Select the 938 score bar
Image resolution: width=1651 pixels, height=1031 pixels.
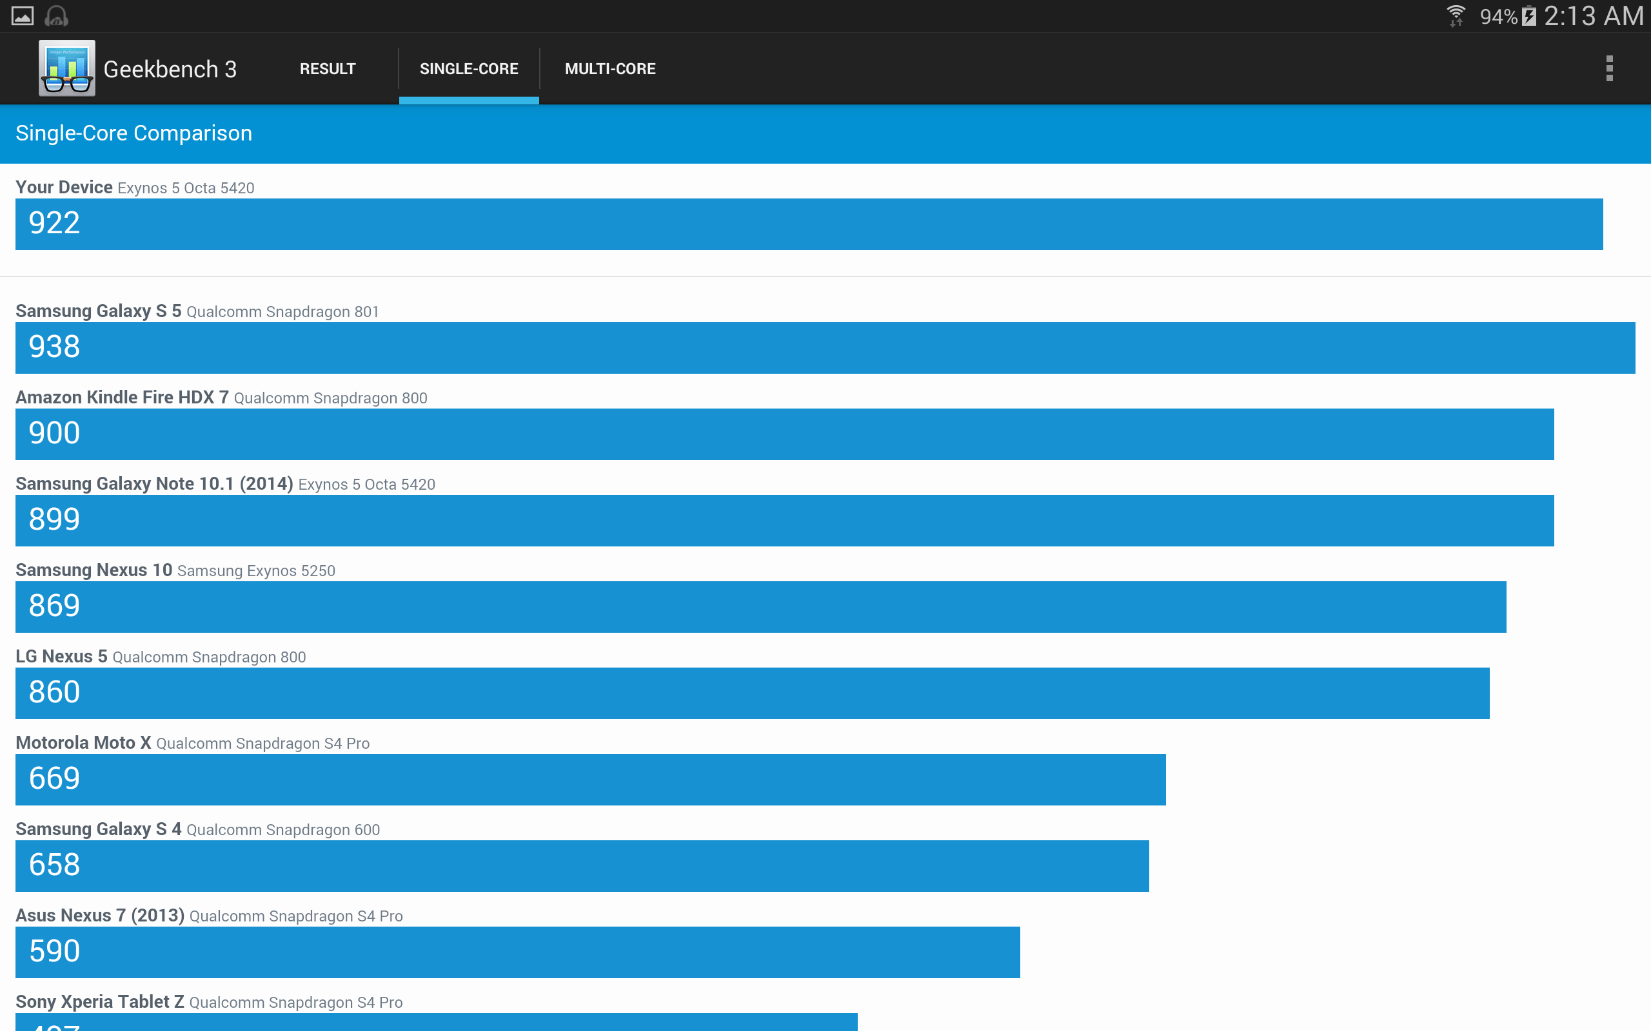[x=825, y=348]
